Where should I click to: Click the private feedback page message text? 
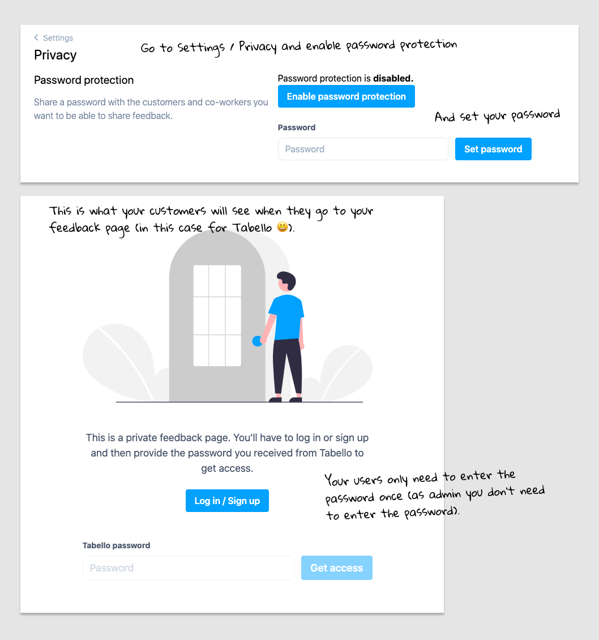click(x=227, y=453)
